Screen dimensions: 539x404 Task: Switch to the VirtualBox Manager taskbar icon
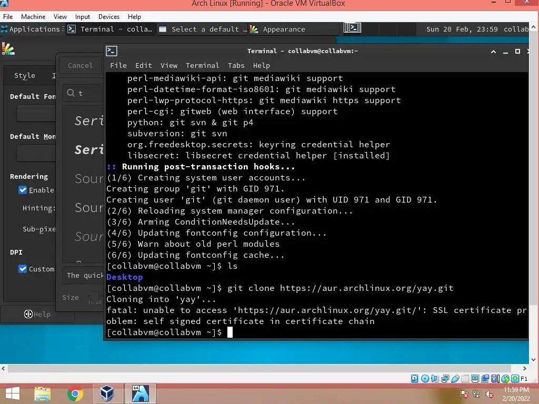pyautogui.click(x=107, y=393)
